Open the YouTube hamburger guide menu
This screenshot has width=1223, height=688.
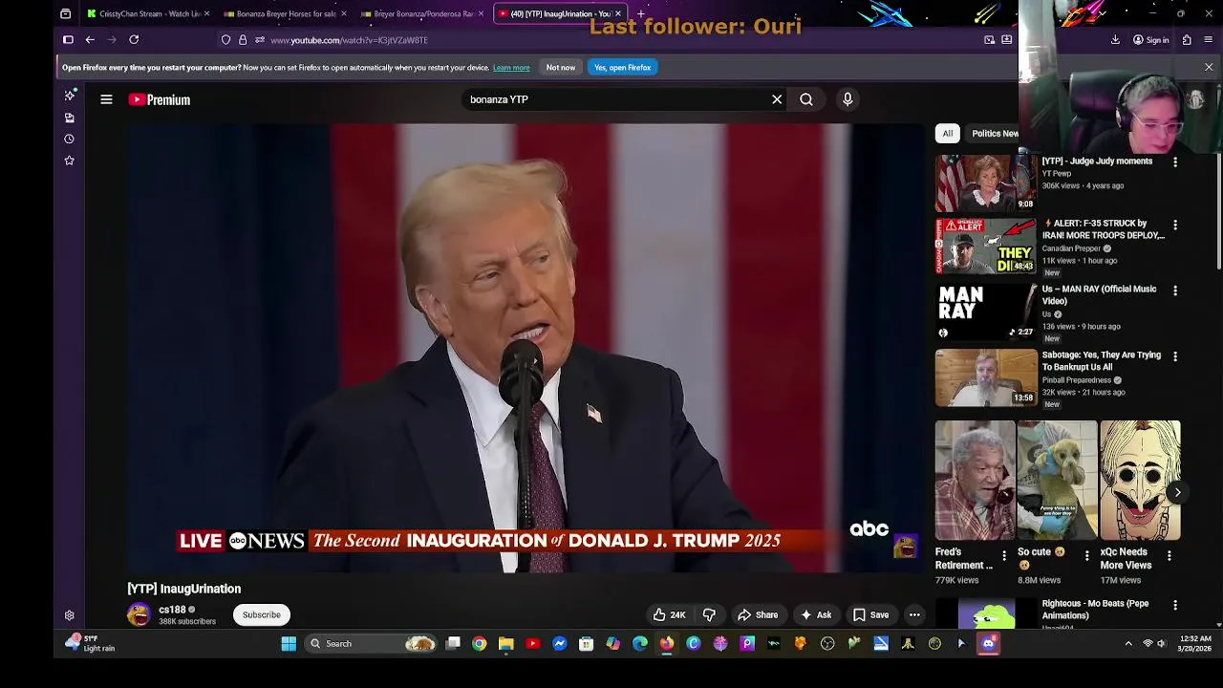coord(106,99)
